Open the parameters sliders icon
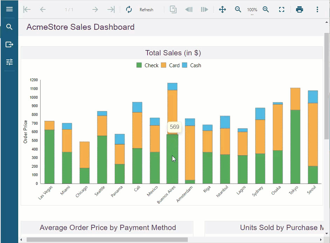This screenshot has height=243, width=330. tap(9, 62)
